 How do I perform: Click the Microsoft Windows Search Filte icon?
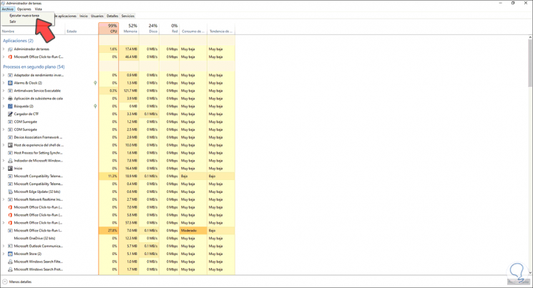point(10,262)
